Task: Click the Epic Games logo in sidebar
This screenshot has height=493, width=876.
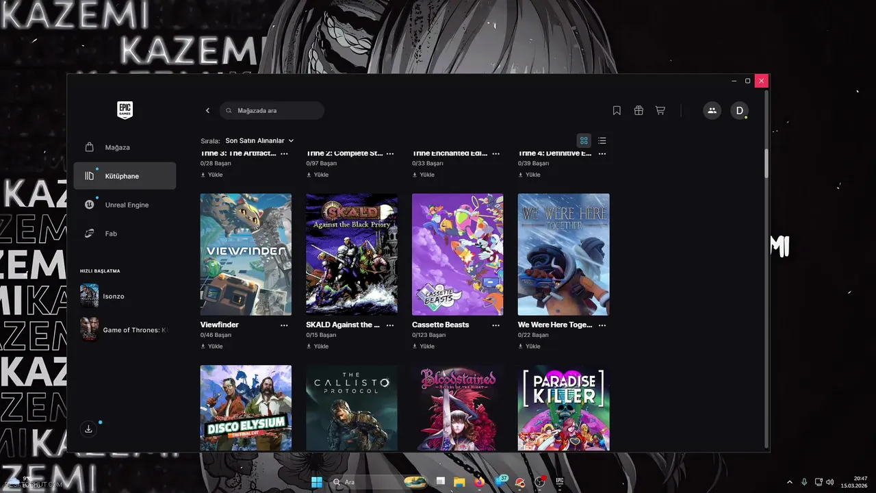Action: pos(125,110)
